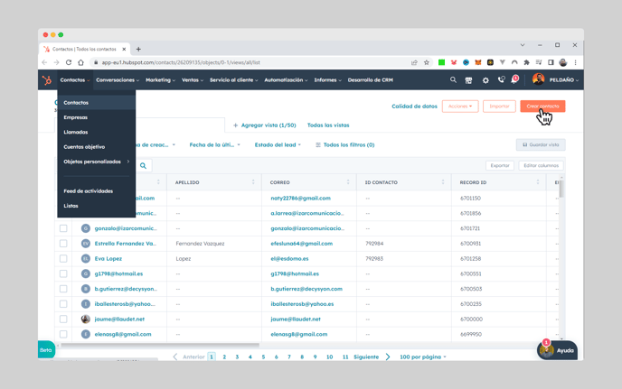Image resolution: width=622 pixels, height=389 pixels.
Task: Click the green square extension icon
Action: (x=441, y=62)
